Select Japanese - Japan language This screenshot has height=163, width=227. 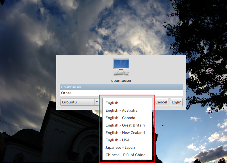(127, 147)
